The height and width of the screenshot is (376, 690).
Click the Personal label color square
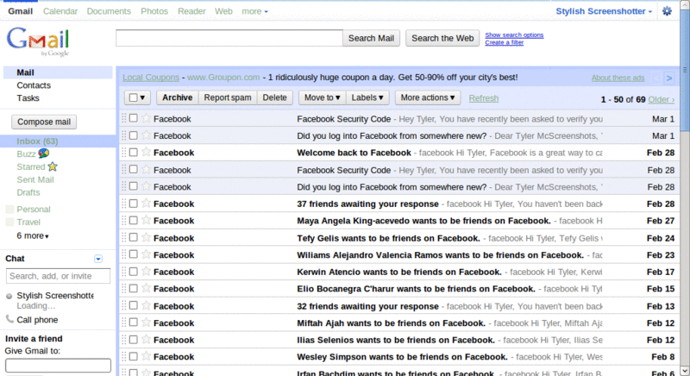click(9, 210)
